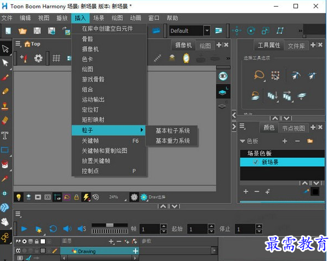Click the Save As icon
Image resolution: width=333 pixels, height=261 pixels.
click(x=52, y=31)
